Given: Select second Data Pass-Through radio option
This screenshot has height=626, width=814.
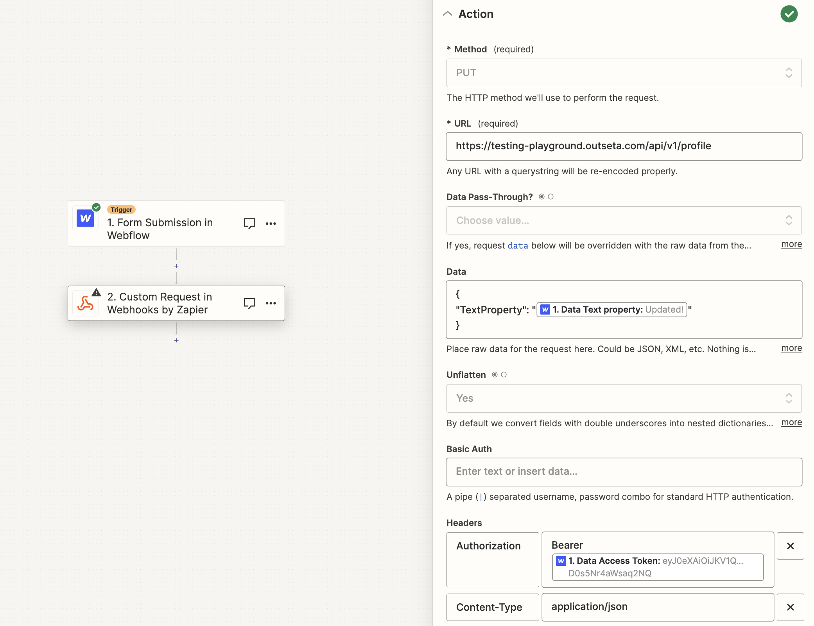Looking at the screenshot, I should tap(550, 197).
